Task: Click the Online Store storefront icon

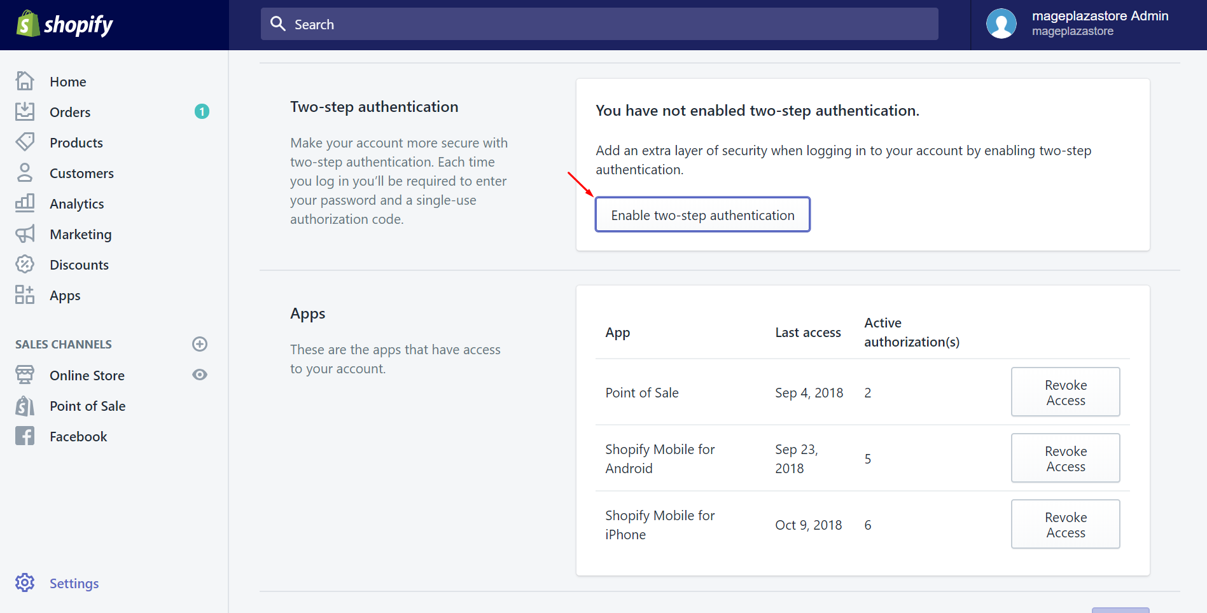Action: click(x=25, y=375)
